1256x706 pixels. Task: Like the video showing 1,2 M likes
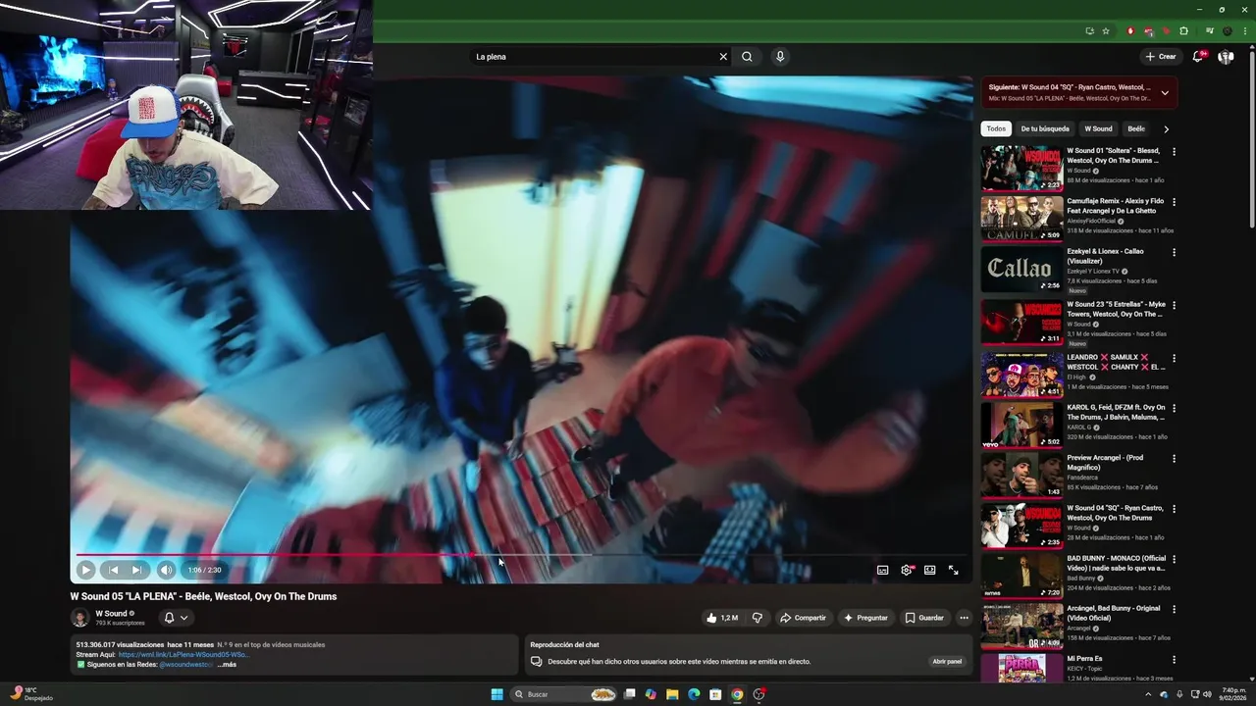point(721,618)
